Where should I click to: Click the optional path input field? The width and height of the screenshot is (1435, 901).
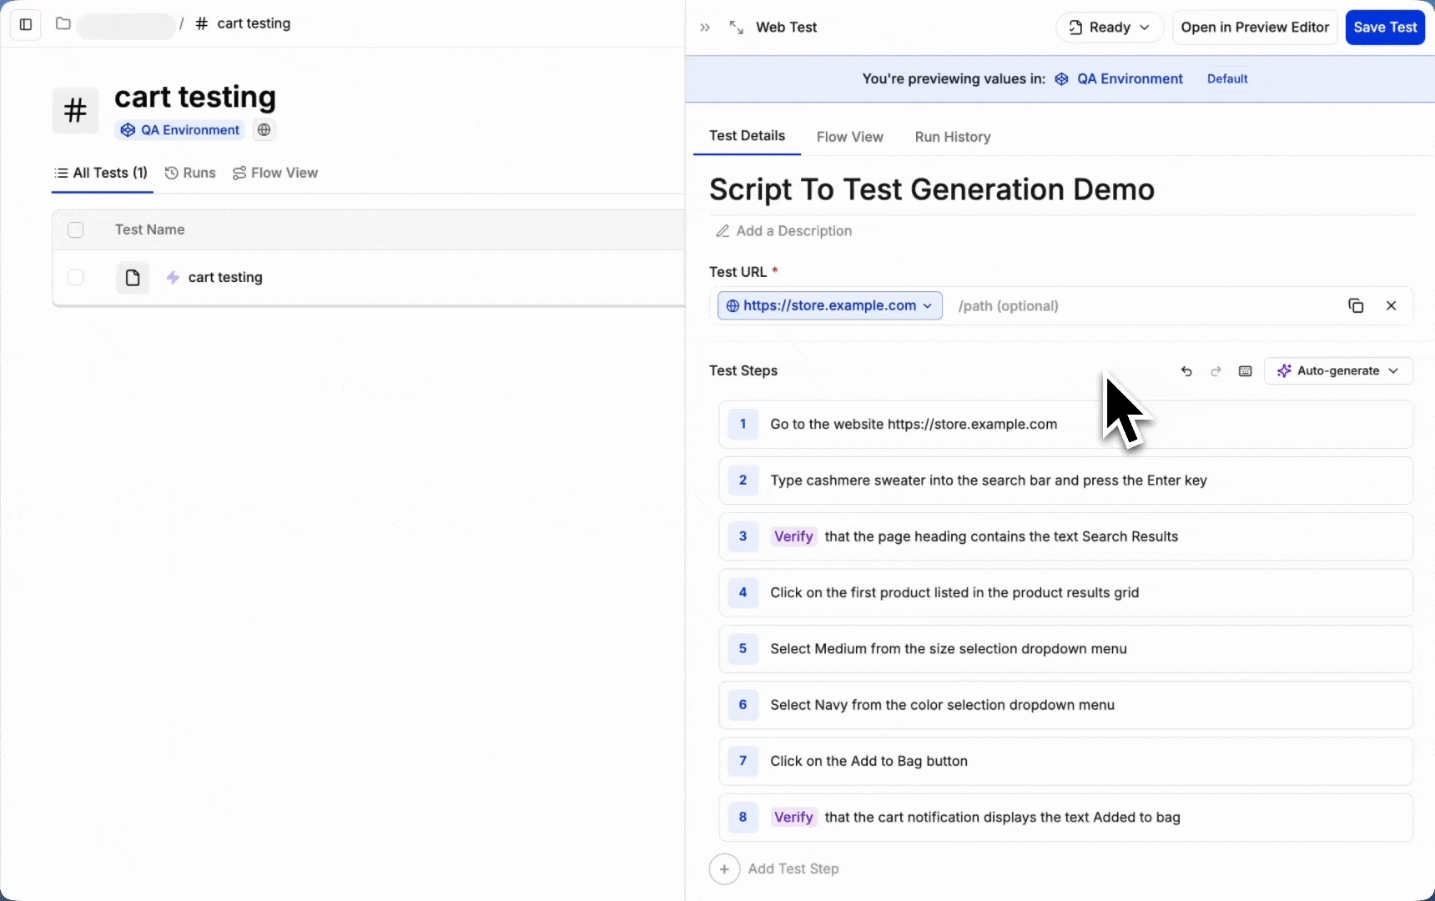pyautogui.click(x=1135, y=306)
